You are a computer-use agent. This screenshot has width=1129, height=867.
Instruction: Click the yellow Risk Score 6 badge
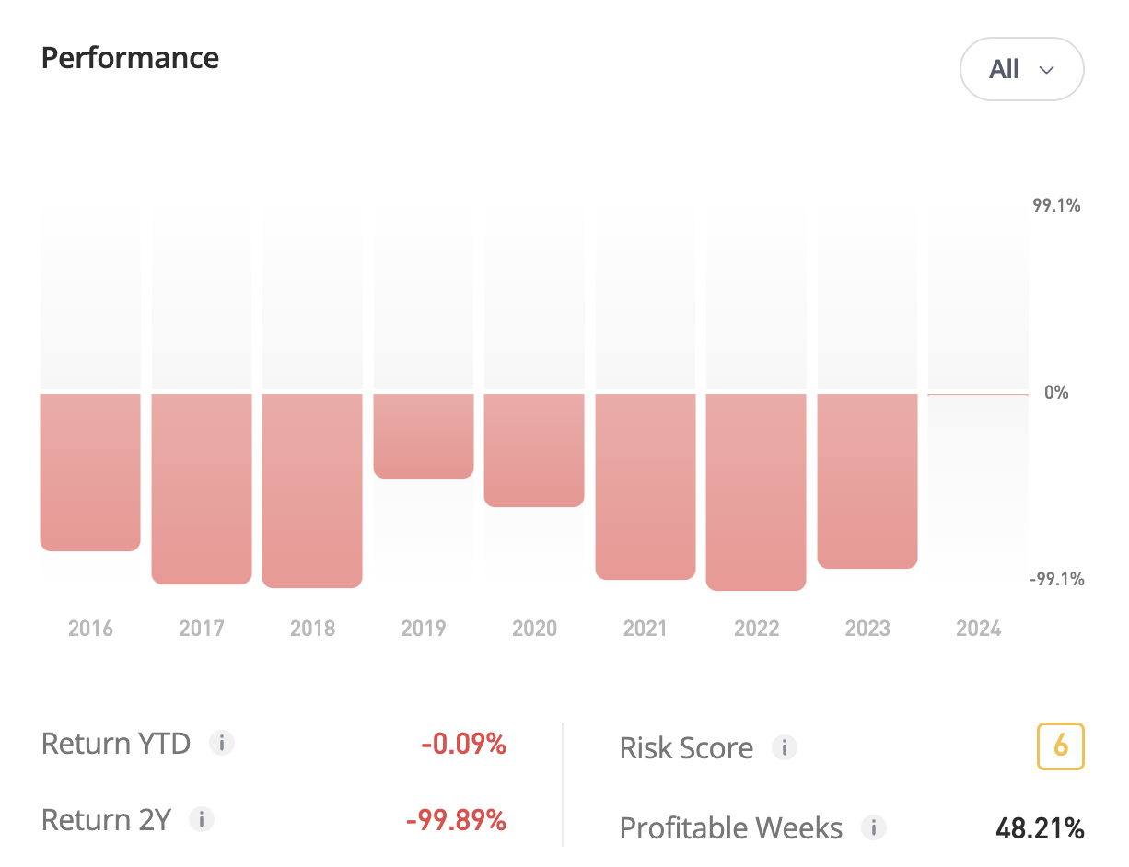(x=1060, y=746)
